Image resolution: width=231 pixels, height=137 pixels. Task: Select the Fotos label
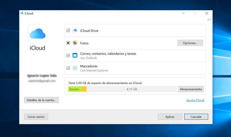click(x=84, y=43)
